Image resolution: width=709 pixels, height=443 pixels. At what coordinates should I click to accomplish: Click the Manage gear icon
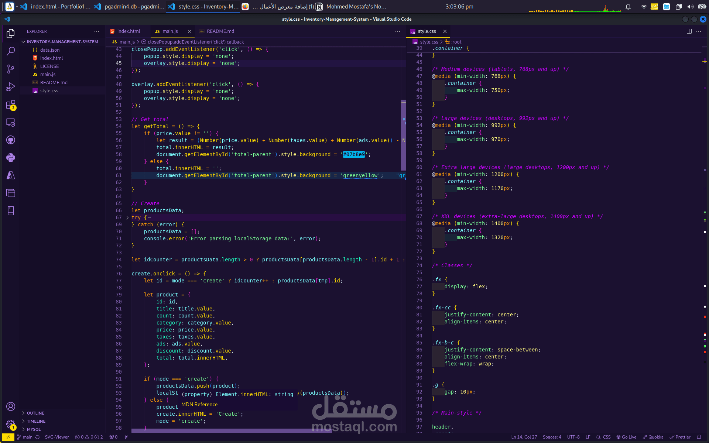click(11, 424)
